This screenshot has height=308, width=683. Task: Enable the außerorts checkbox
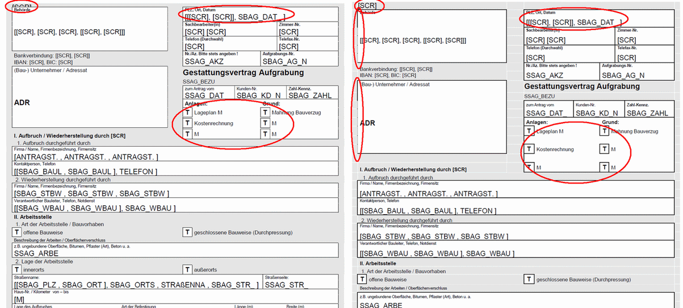point(187,269)
